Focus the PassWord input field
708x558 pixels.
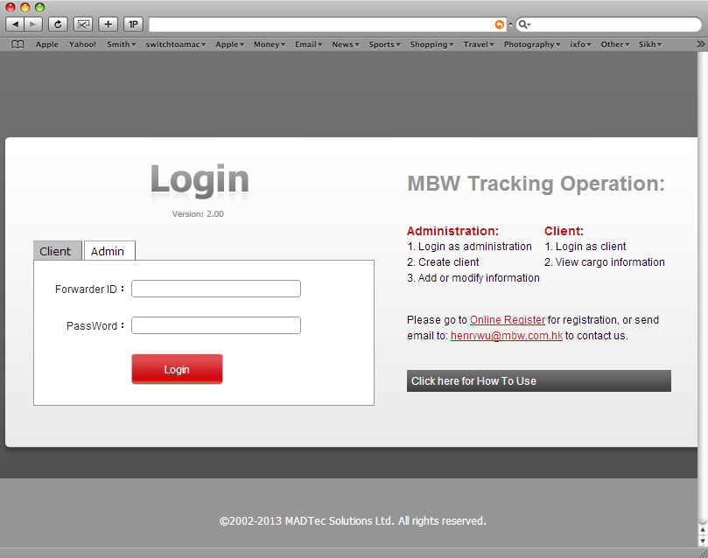tap(216, 325)
